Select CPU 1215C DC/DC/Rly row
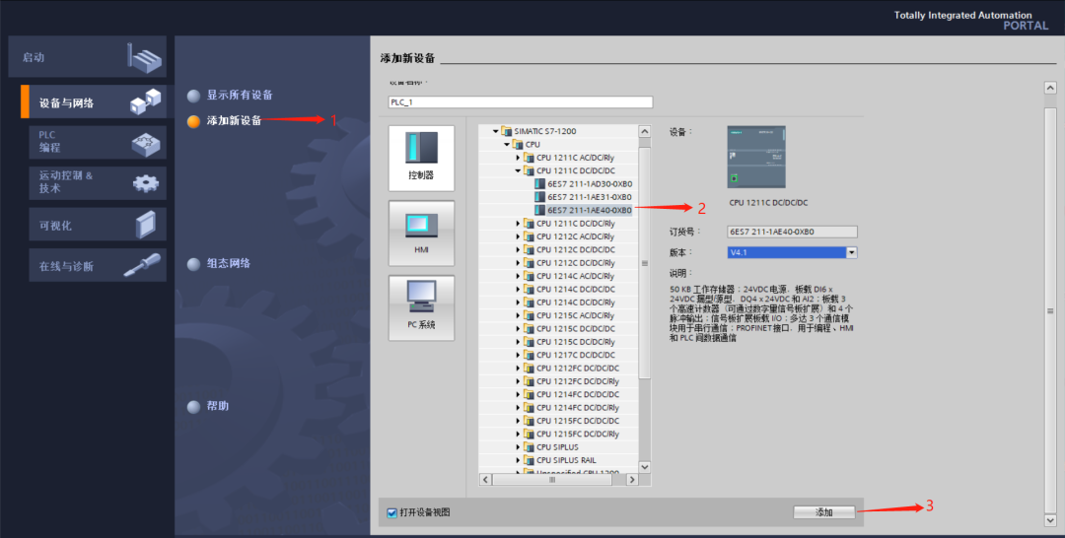 (x=575, y=342)
